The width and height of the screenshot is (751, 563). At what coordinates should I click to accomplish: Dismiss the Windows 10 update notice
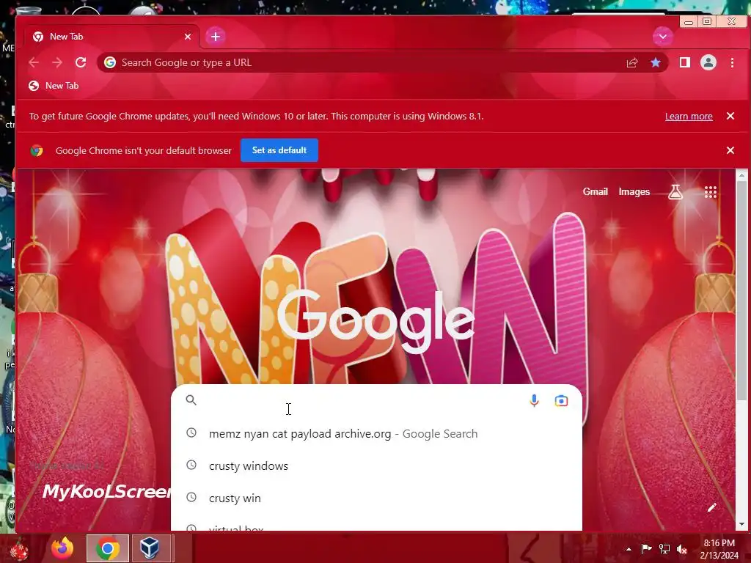point(730,116)
